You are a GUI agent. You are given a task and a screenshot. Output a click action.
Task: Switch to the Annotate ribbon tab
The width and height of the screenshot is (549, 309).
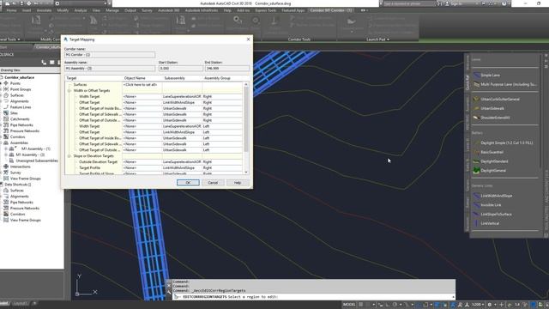44,10
